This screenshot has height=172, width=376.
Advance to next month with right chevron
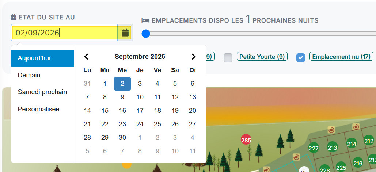pos(194,57)
